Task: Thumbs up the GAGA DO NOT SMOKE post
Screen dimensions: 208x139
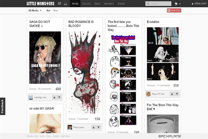Action: point(54,98)
